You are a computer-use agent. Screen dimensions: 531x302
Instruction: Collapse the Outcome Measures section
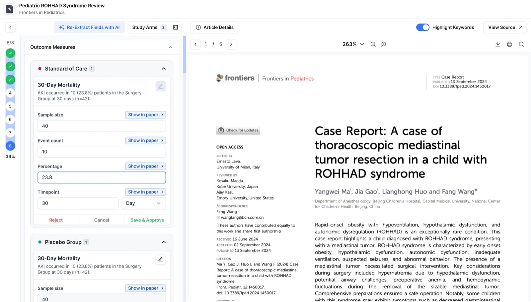coord(170,47)
